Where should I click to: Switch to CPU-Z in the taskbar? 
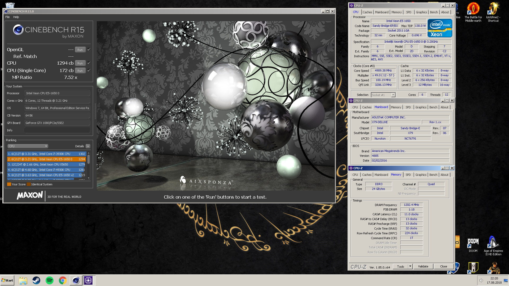point(88,280)
